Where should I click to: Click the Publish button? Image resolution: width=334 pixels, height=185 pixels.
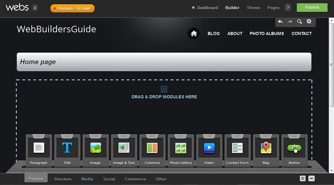coord(312,8)
